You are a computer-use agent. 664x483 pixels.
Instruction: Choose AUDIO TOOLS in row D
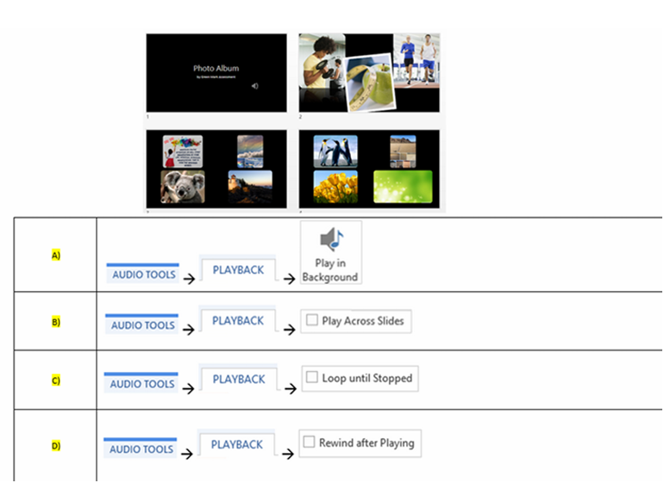141,449
